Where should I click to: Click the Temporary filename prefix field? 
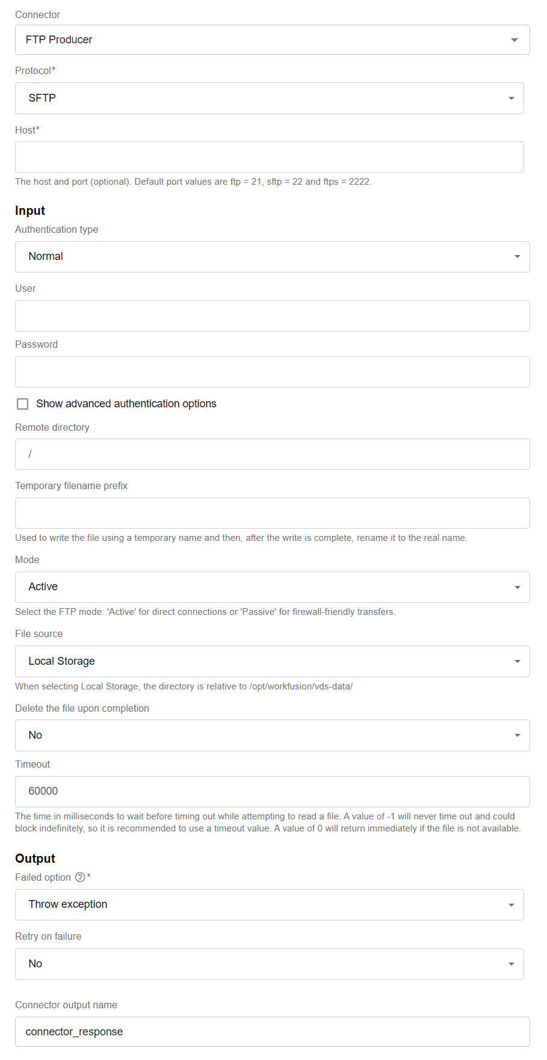click(x=273, y=513)
